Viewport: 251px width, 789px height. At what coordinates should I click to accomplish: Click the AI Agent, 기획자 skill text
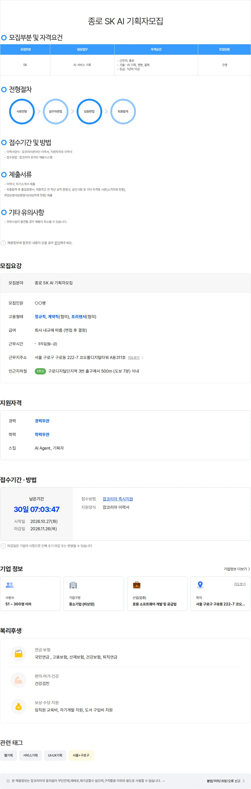pos(49,448)
